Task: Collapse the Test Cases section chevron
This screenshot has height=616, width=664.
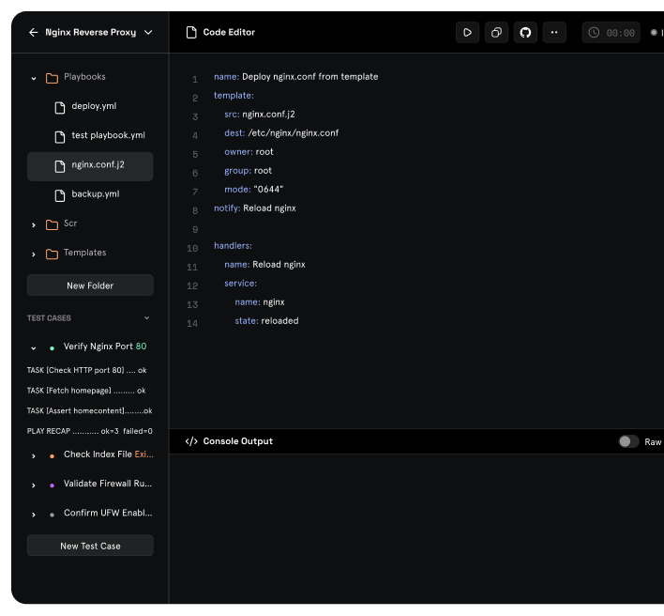Action: click(x=146, y=318)
